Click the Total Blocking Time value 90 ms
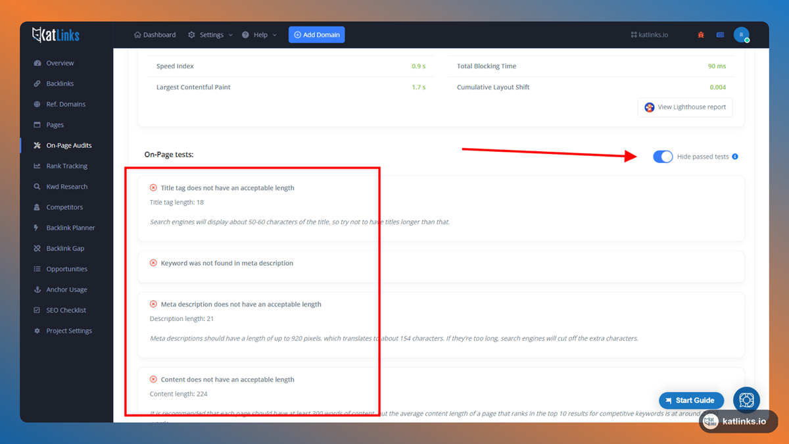The image size is (789, 444). [717, 66]
